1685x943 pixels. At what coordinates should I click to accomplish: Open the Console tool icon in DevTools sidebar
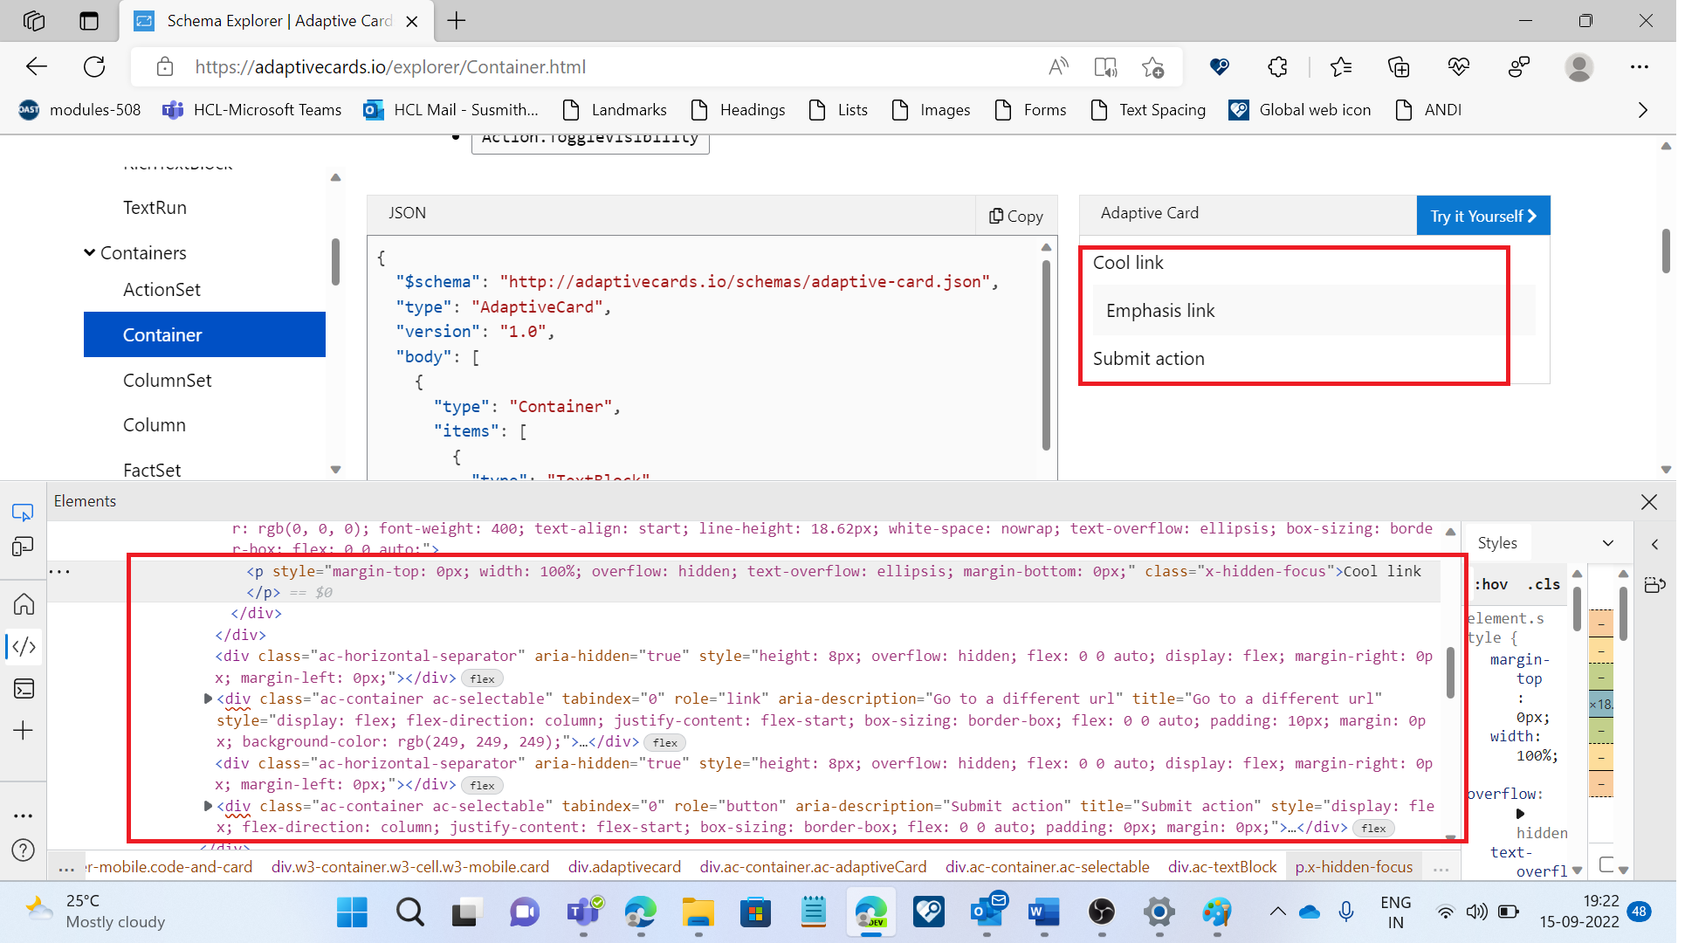[x=24, y=689]
